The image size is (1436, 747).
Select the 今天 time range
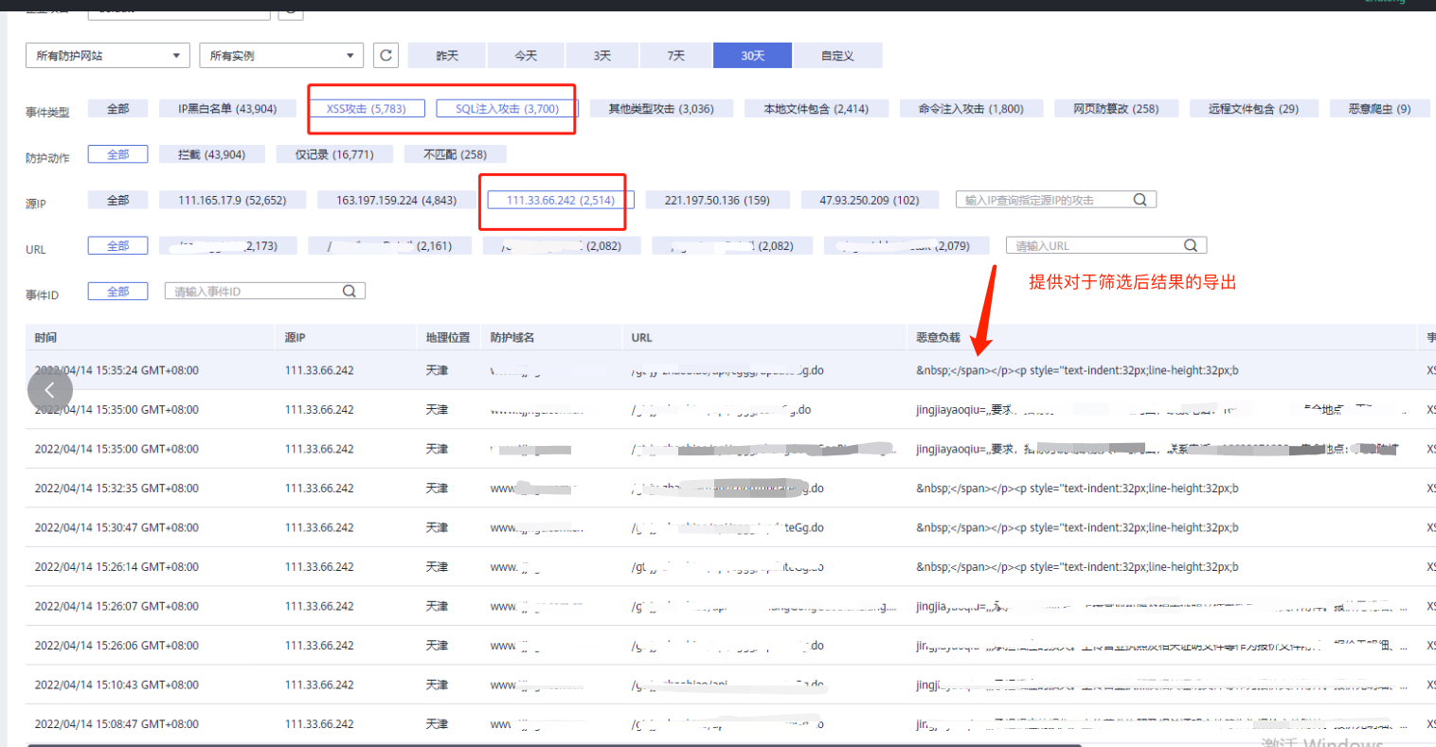pyautogui.click(x=526, y=56)
